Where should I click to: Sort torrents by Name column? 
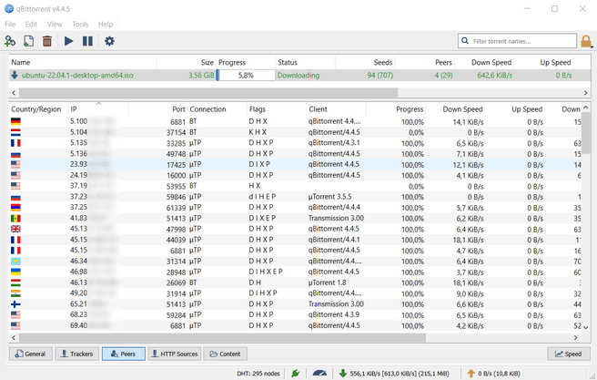(x=82, y=63)
